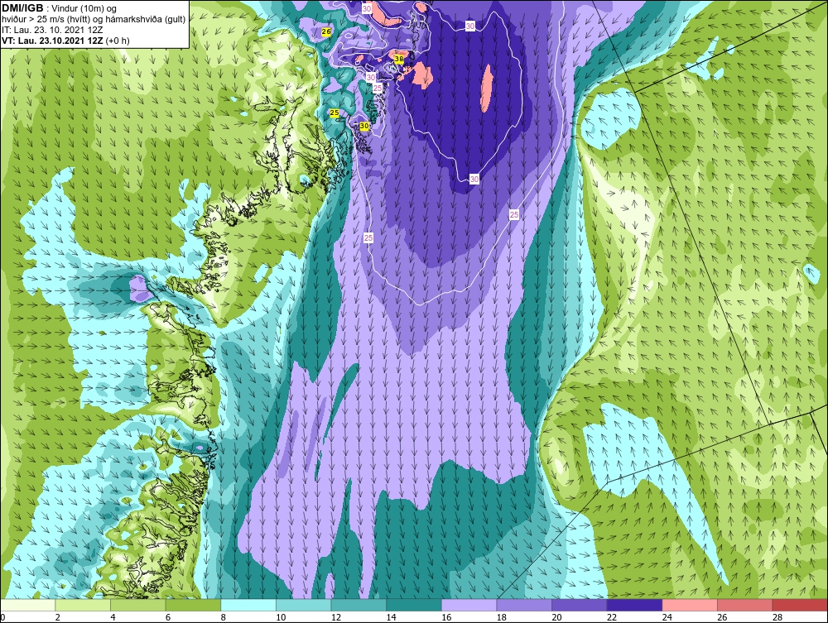828x623 pixels.
Task: Pick the 6–8 m/s olive green swatch
Action: [193, 605]
